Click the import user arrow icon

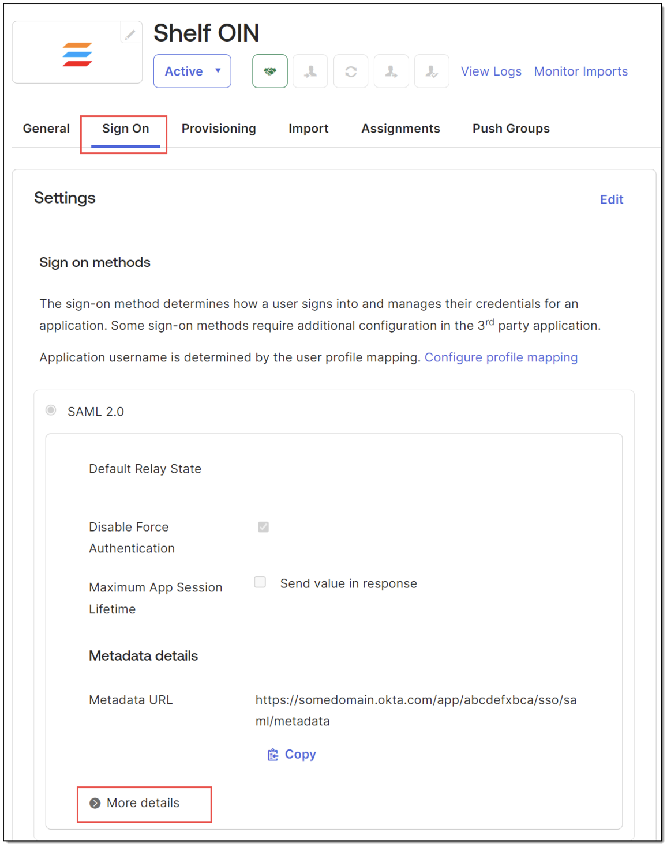coord(391,71)
